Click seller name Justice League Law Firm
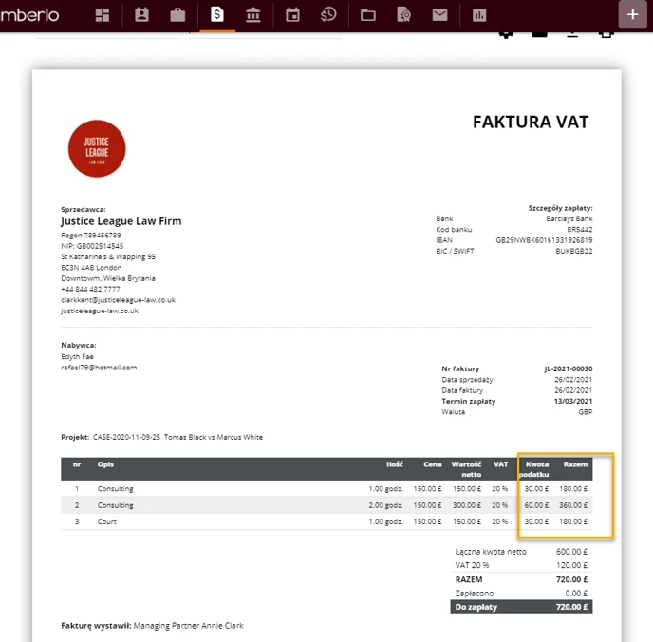The image size is (653, 642). [121, 221]
